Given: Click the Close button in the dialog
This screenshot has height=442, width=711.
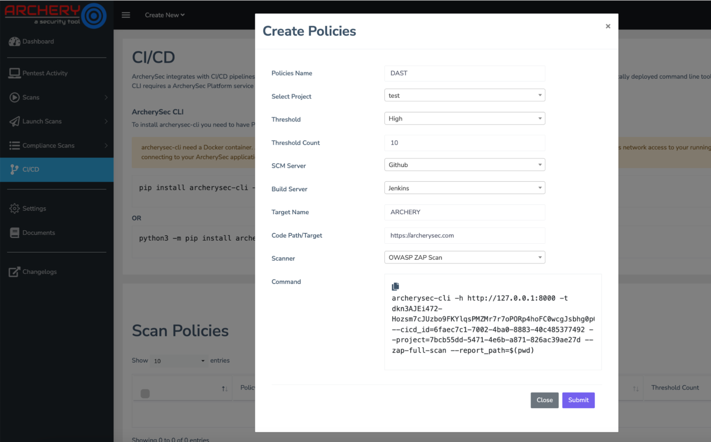Looking at the screenshot, I should 544,400.
